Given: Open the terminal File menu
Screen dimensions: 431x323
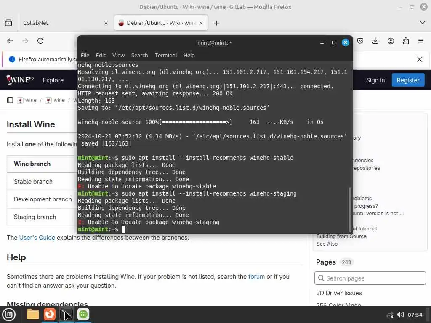Looking at the screenshot, I should tap(85, 55).
